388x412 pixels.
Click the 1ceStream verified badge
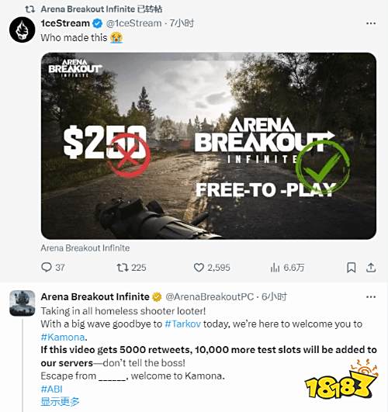click(97, 23)
